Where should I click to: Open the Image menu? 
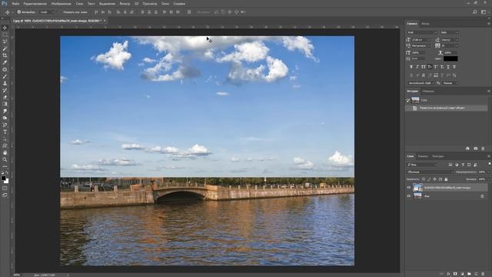pos(61,3)
